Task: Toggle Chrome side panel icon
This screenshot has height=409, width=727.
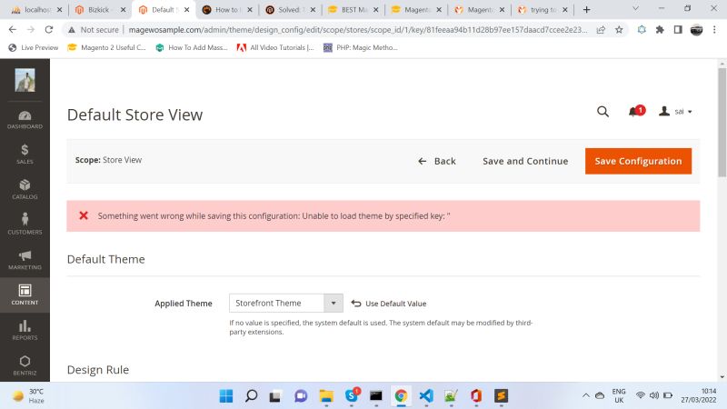Action: tap(678, 30)
